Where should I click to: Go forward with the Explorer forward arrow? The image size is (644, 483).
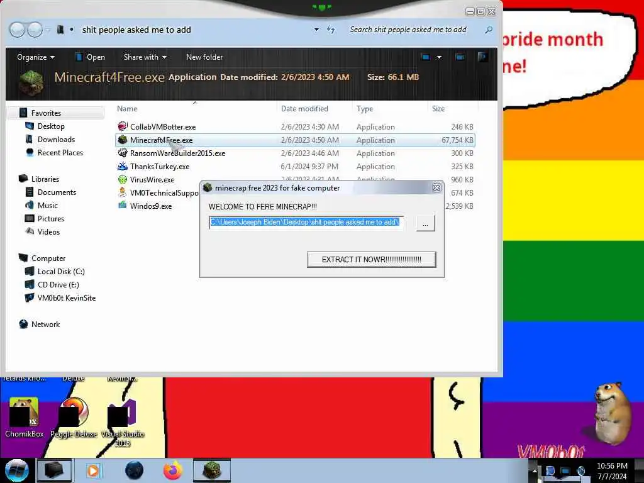35,30
